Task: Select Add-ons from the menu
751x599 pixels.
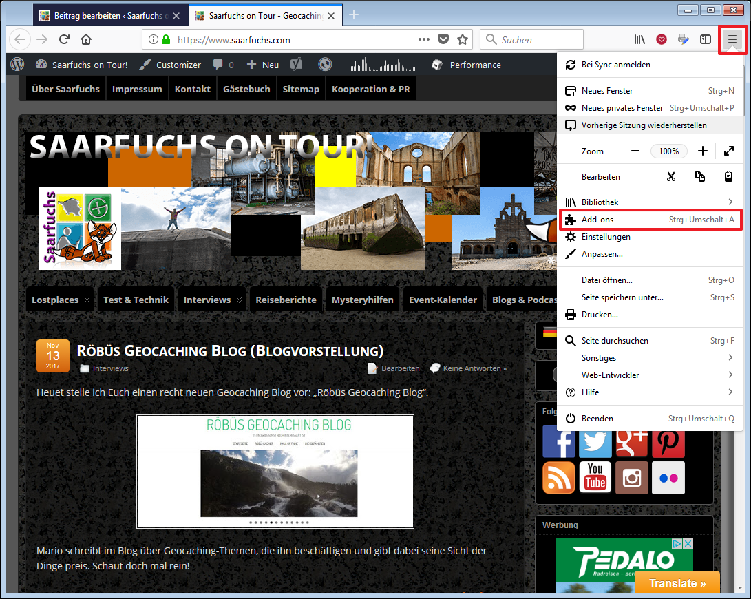Action: [649, 220]
